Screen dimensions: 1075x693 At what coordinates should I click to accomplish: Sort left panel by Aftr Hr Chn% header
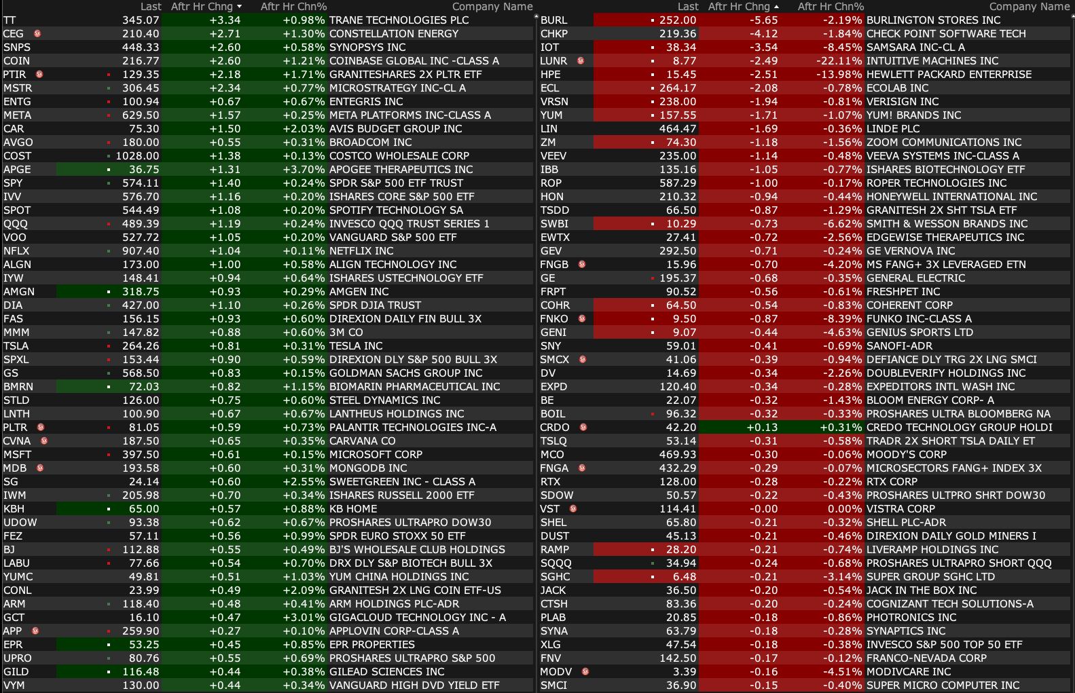(293, 7)
